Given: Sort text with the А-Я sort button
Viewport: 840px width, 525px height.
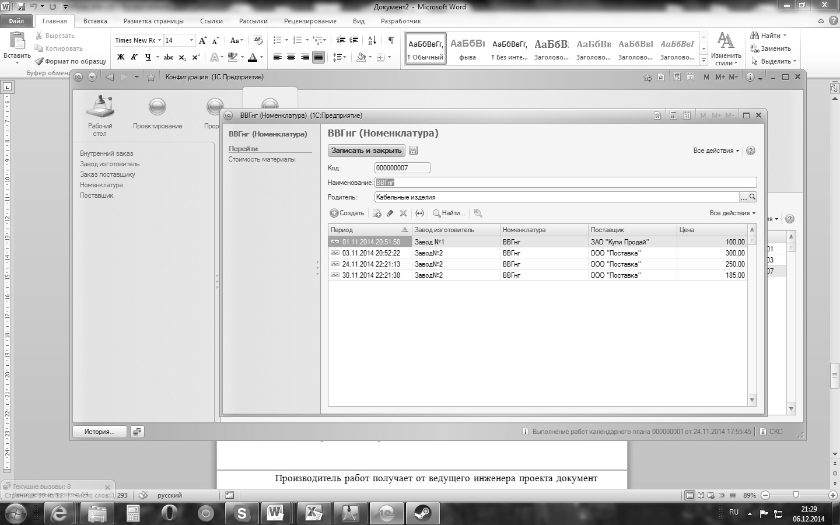Looking at the screenshot, I should pos(372,40).
